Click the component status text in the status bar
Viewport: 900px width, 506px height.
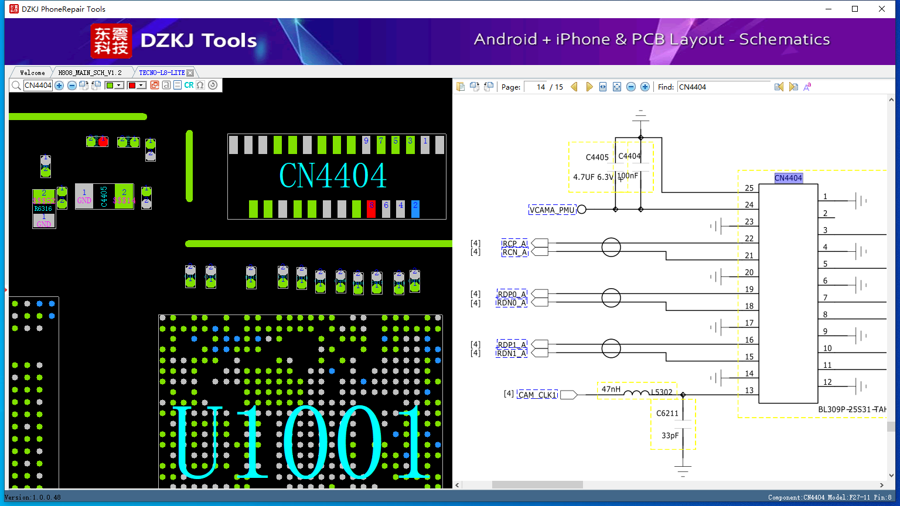point(830,497)
